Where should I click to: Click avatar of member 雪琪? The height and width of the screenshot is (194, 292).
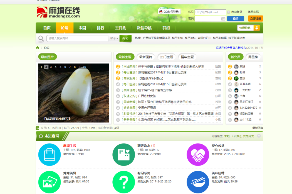pyautogui.click(x=236, y=78)
